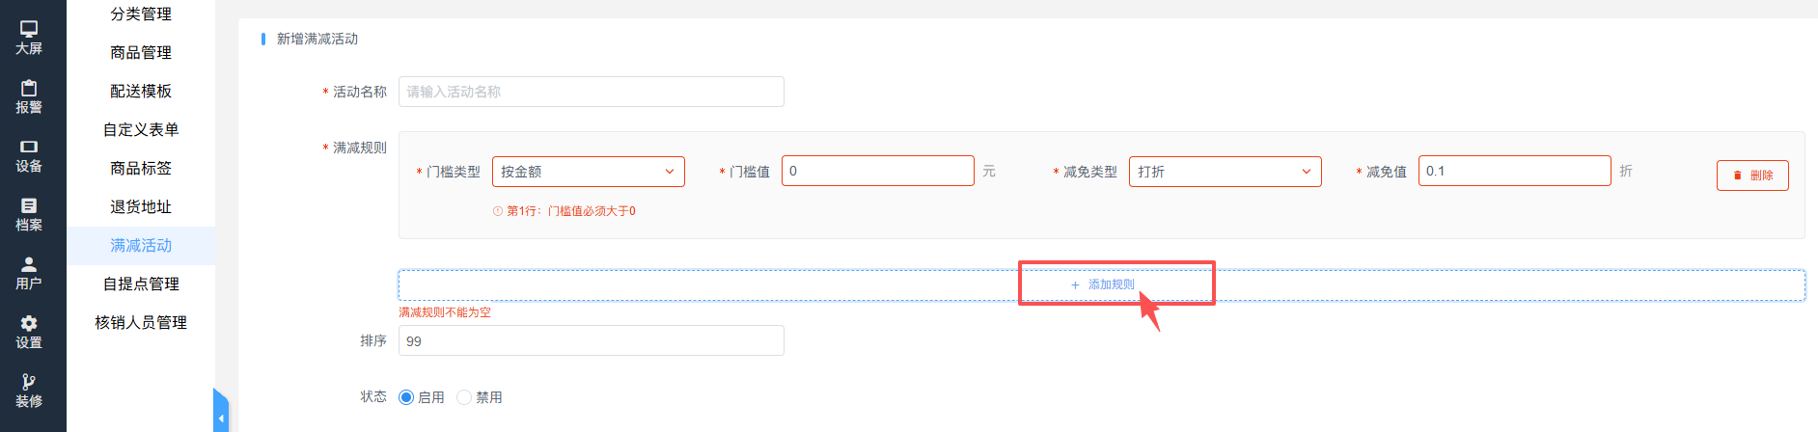Click the 门槛值 input field
1818x432 pixels.
click(x=878, y=171)
